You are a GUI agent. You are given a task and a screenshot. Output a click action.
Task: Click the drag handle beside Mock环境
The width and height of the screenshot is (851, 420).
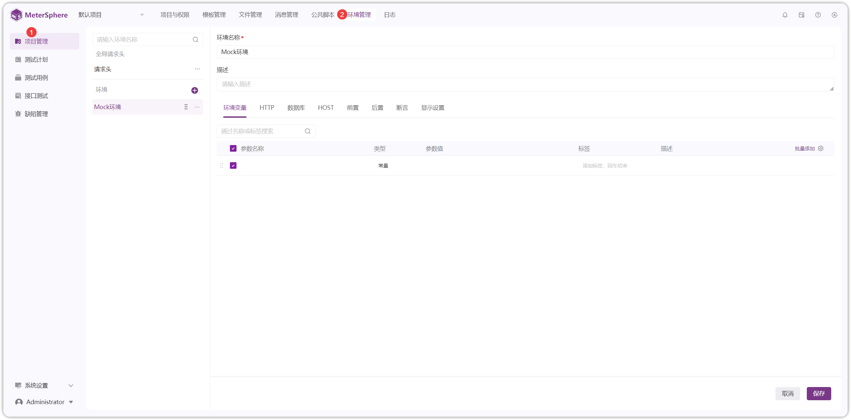(x=186, y=107)
